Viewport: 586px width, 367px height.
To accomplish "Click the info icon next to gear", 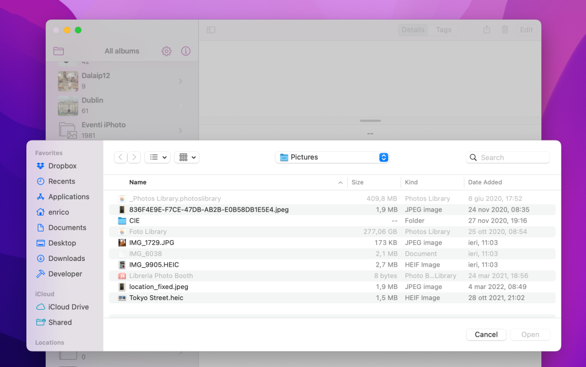I will [186, 51].
